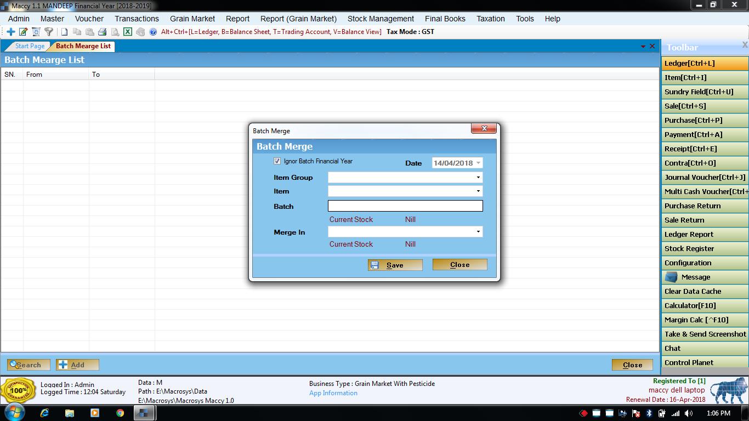Click Close in Batch Merge dialog
Viewport: 749px width, 421px height.
[459, 264]
